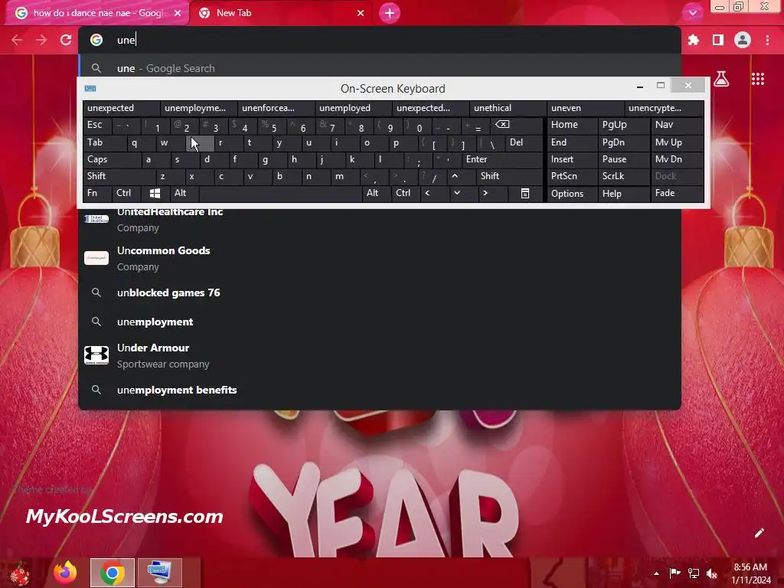
Task: Select 'unemployment benefits' suggestion
Action: (x=380, y=390)
